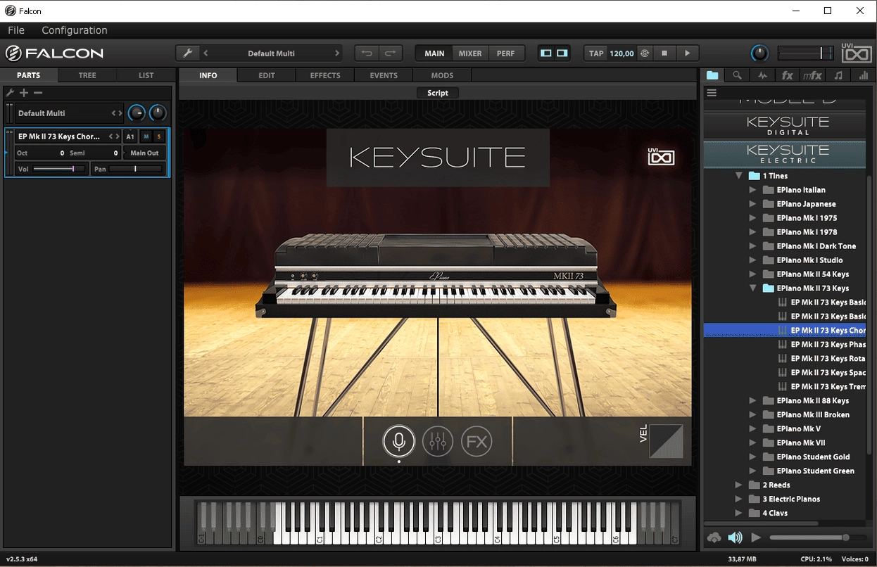
Task: Open the Configuration menu
Action: [x=75, y=30]
